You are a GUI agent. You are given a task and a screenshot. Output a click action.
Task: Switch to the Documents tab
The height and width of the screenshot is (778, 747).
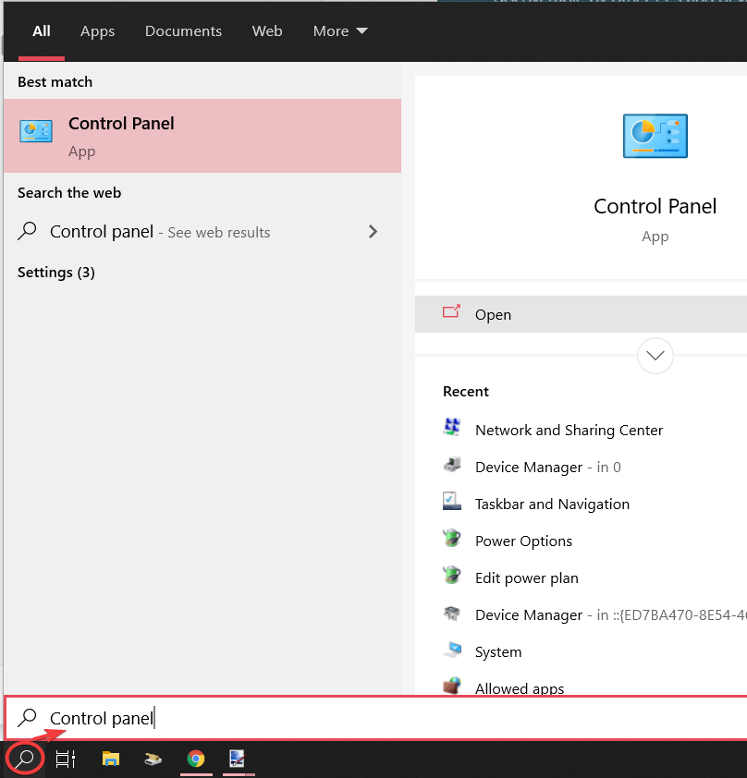click(x=183, y=31)
